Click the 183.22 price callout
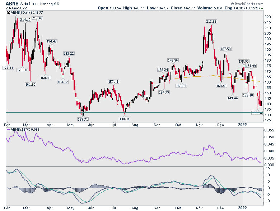 (x=69, y=53)
